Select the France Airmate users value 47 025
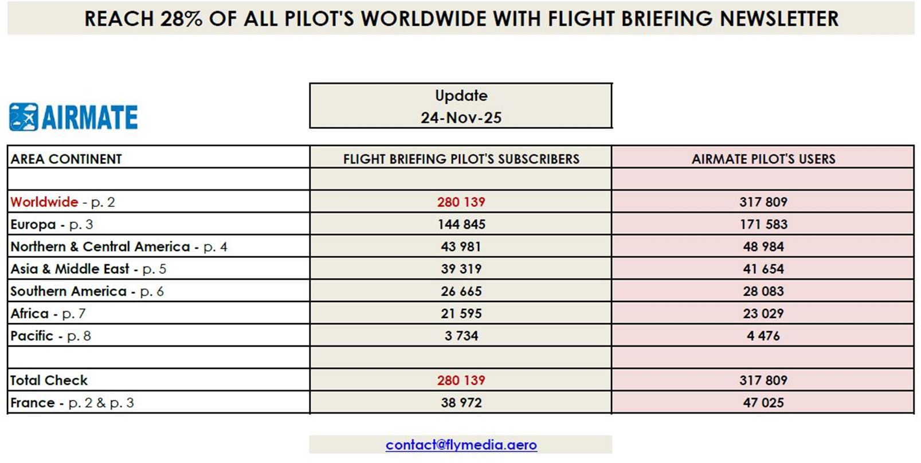This screenshot has height=463, width=921. pos(763,402)
